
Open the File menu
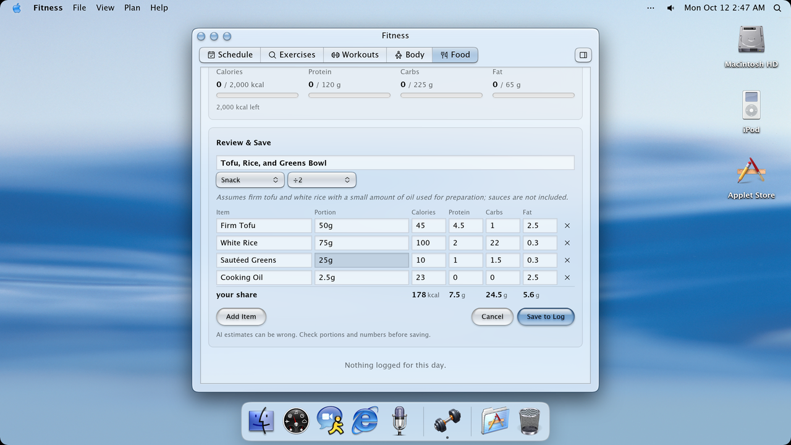coord(79,8)
